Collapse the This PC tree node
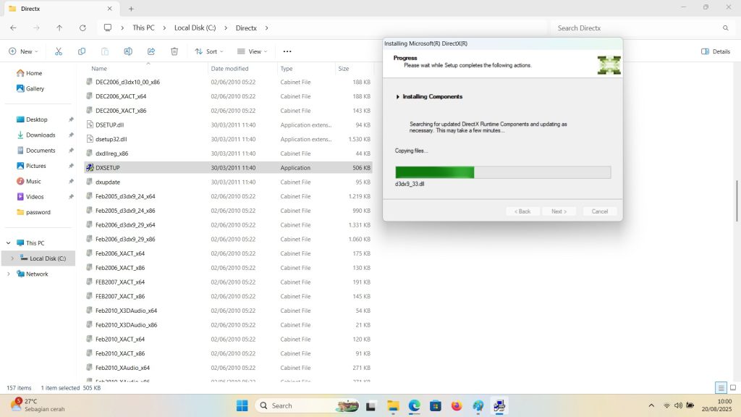 [9, 243]
